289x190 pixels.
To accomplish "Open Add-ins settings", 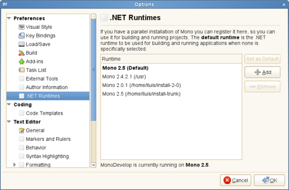I will pos(35,61).
